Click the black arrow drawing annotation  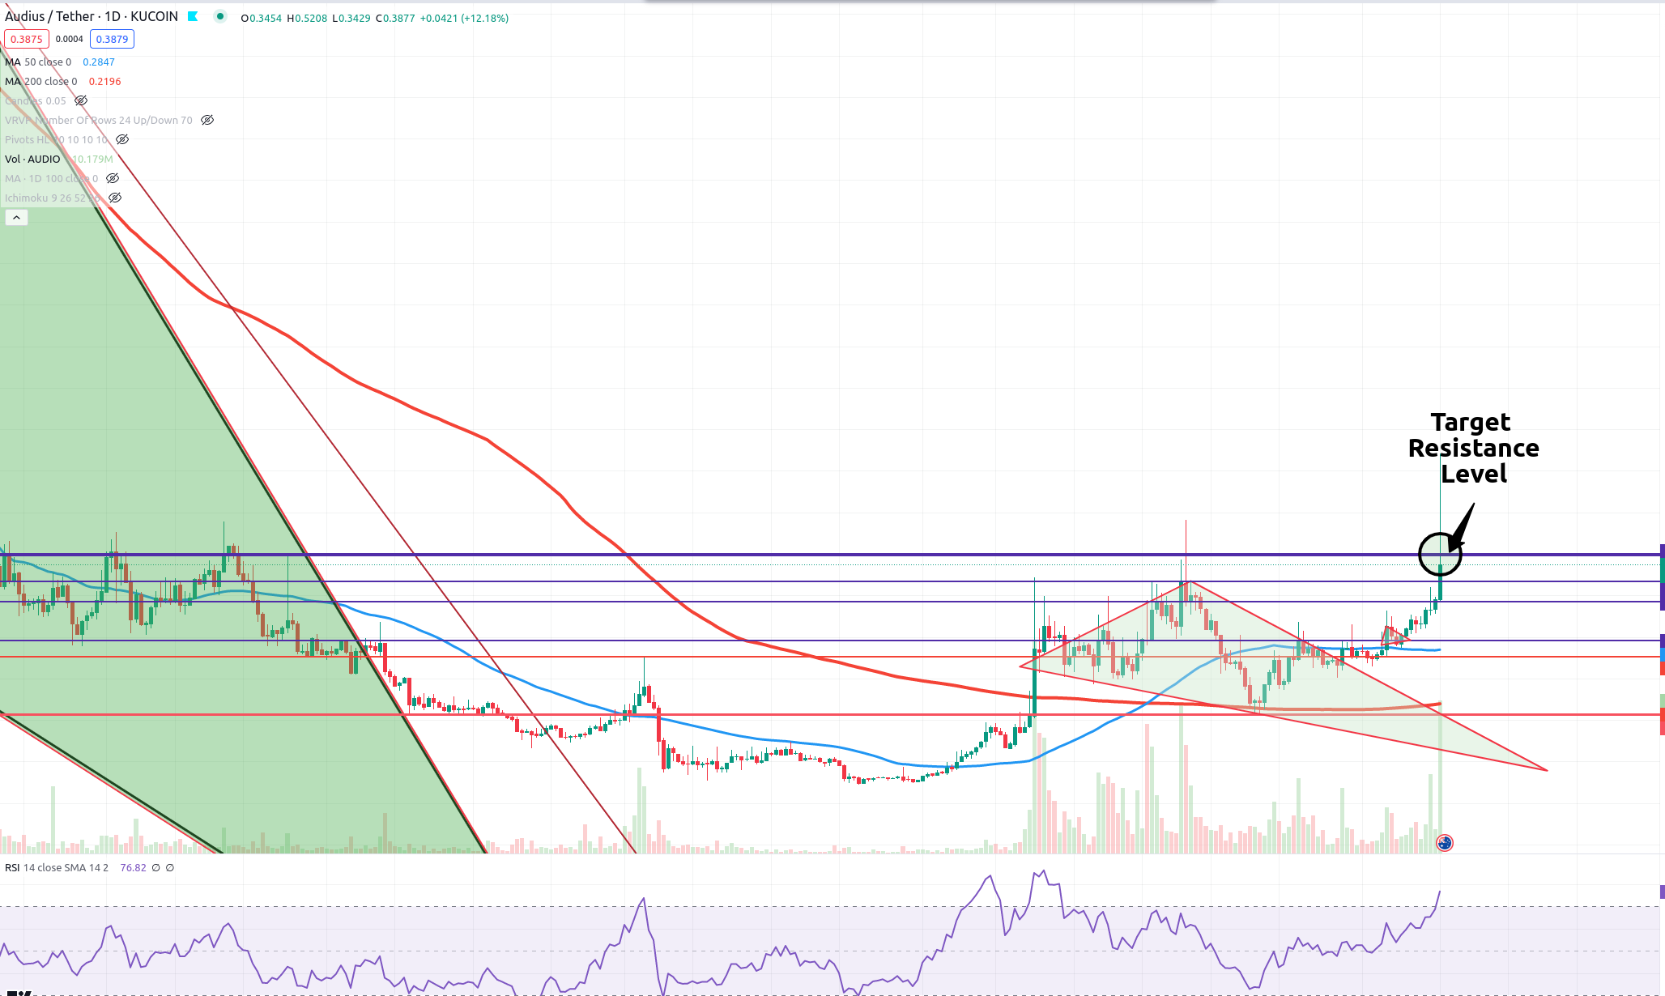point(1463,526)
